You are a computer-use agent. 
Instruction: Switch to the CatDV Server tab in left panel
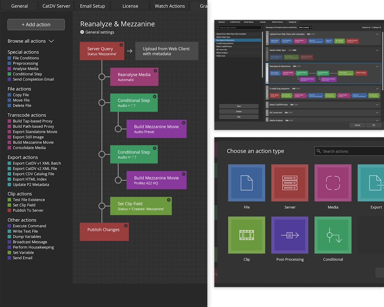(x=56, y=6)
